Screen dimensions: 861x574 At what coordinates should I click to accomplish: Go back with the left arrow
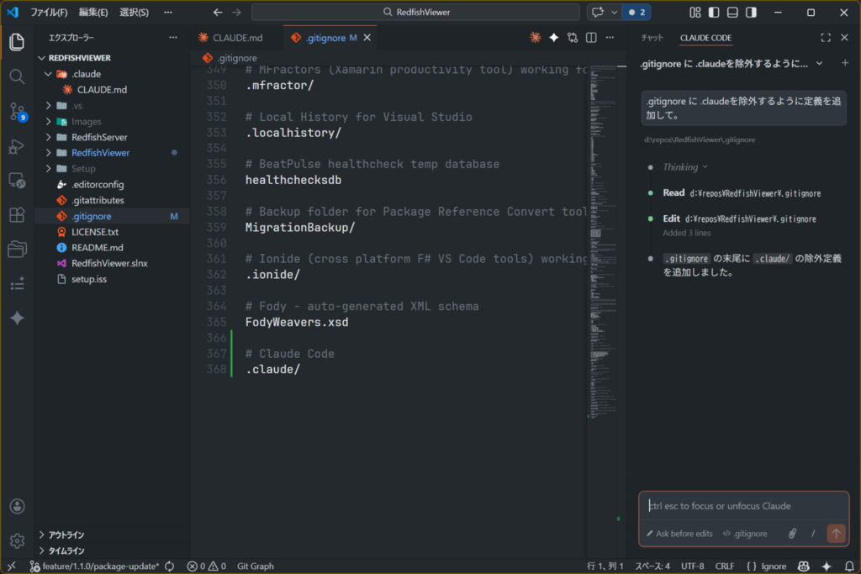(x=218, y=12)
